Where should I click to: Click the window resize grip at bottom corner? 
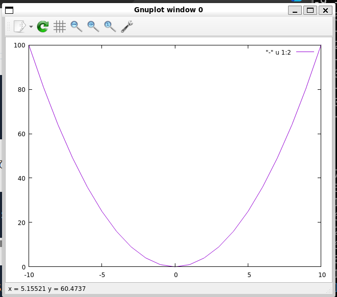[x=329, y=291]
